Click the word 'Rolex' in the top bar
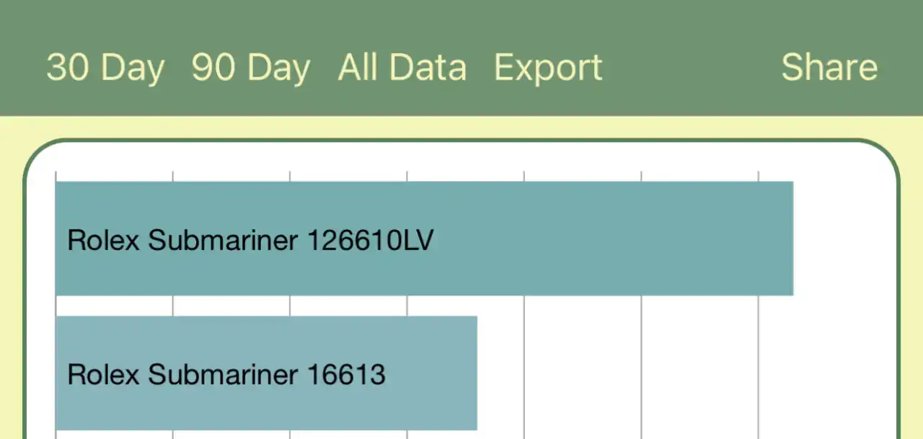Screen dimensions: 923x439 coord(102,239)
